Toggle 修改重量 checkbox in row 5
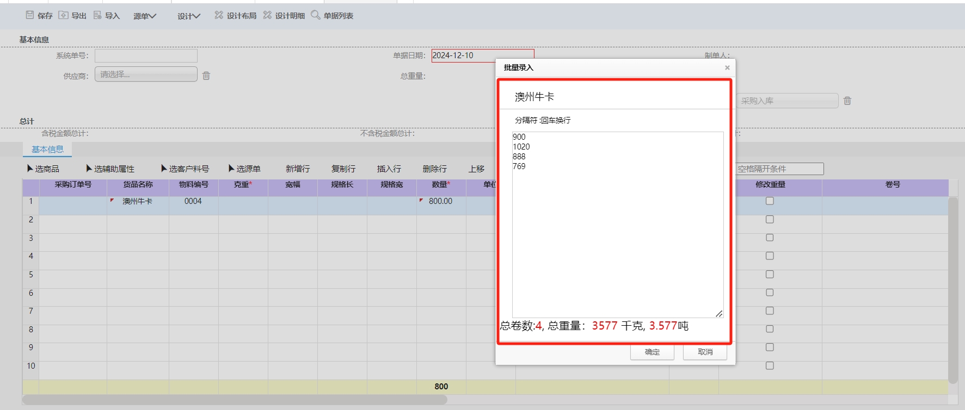965x410 pixels. [770, 275]
